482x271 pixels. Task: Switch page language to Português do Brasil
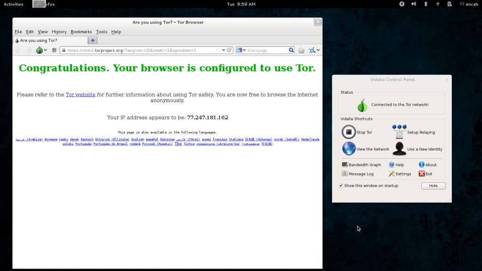(110, 144)
